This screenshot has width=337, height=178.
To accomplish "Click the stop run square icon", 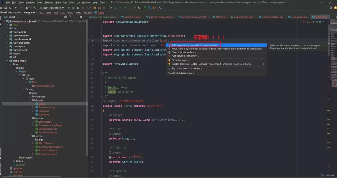I will pyautogui.click(x=104, y=8).
